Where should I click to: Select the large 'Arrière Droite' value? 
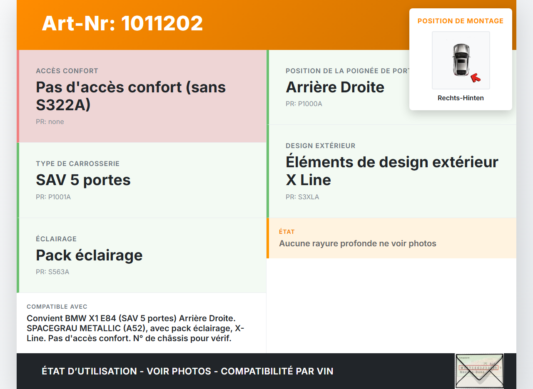(335, 87)
